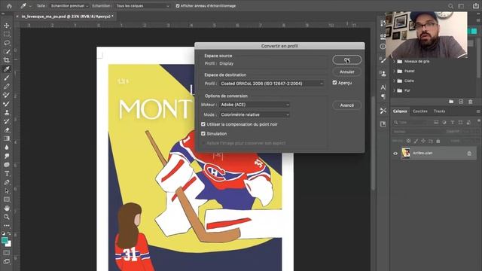Select the Type tool
This screenshot has height=271, width=482.
(x=7, y=174)
